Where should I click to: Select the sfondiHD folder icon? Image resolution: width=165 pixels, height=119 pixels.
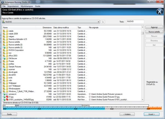tap(7, 75)
